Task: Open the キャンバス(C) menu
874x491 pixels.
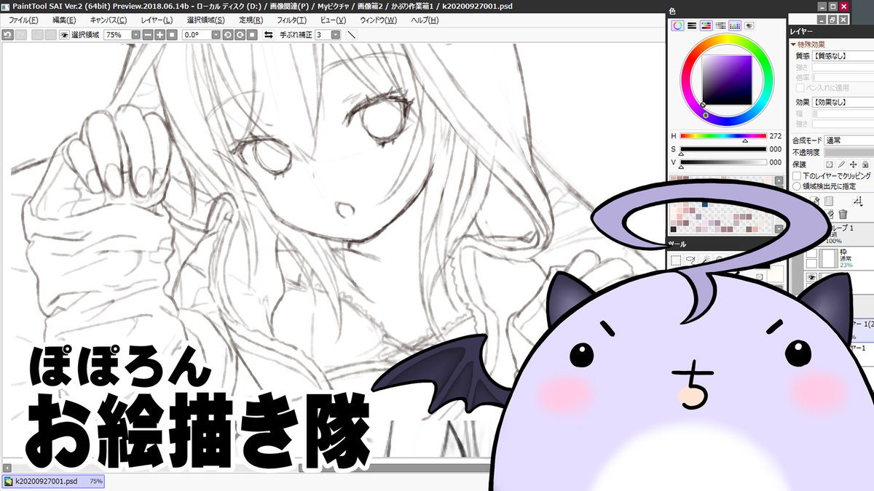Action: pyautogui.click(x=108, y=20)
